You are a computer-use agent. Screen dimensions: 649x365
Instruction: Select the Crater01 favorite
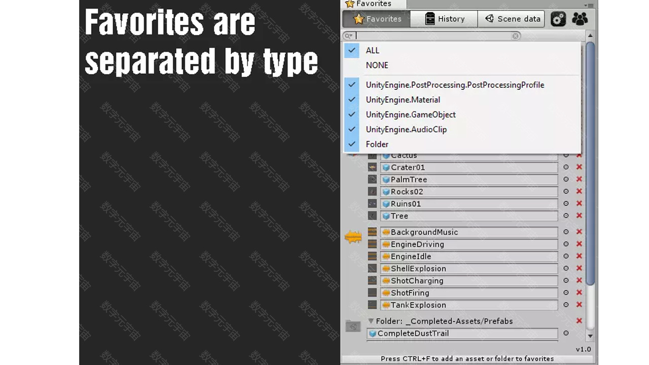point(469,167)
